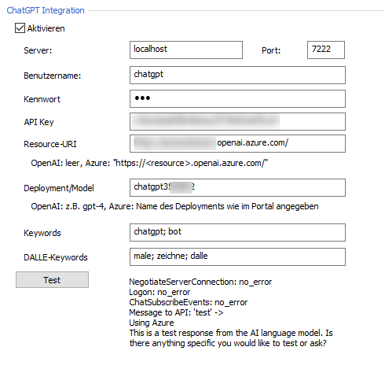Click the Benutzername: label

(53, 76)
